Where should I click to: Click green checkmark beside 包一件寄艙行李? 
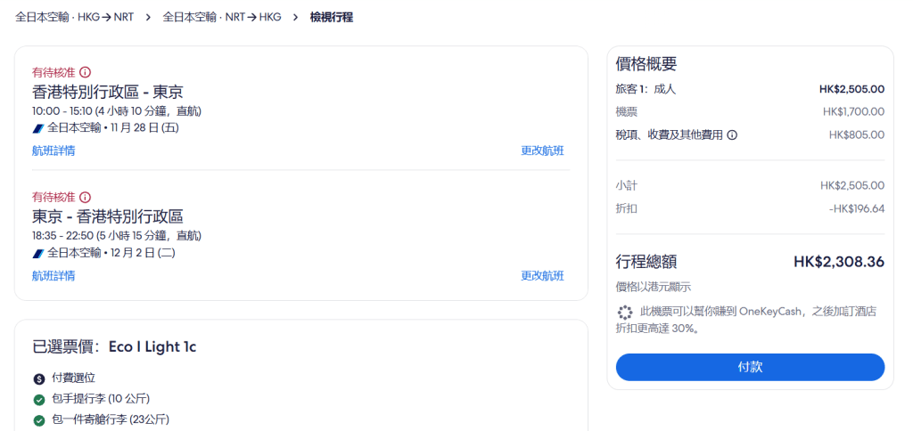[x=39, y=420]
